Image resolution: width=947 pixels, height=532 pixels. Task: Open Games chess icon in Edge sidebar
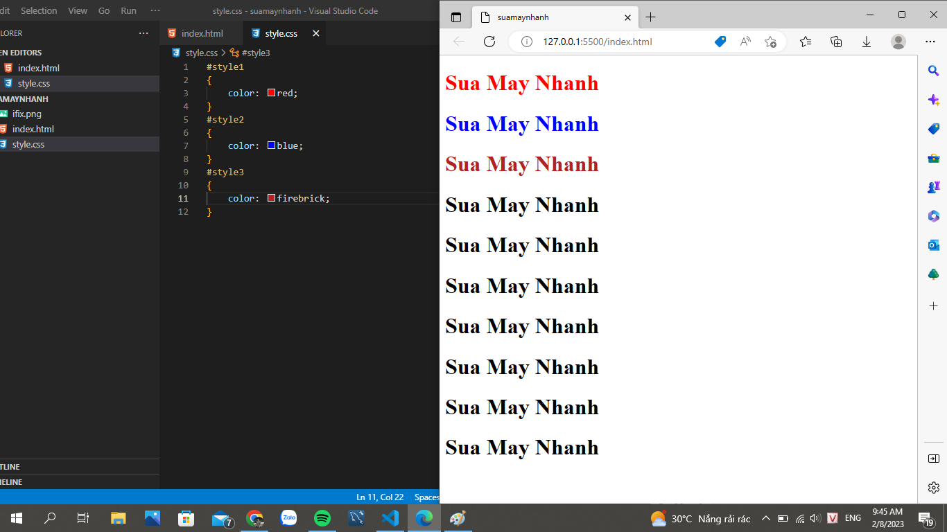933,187
